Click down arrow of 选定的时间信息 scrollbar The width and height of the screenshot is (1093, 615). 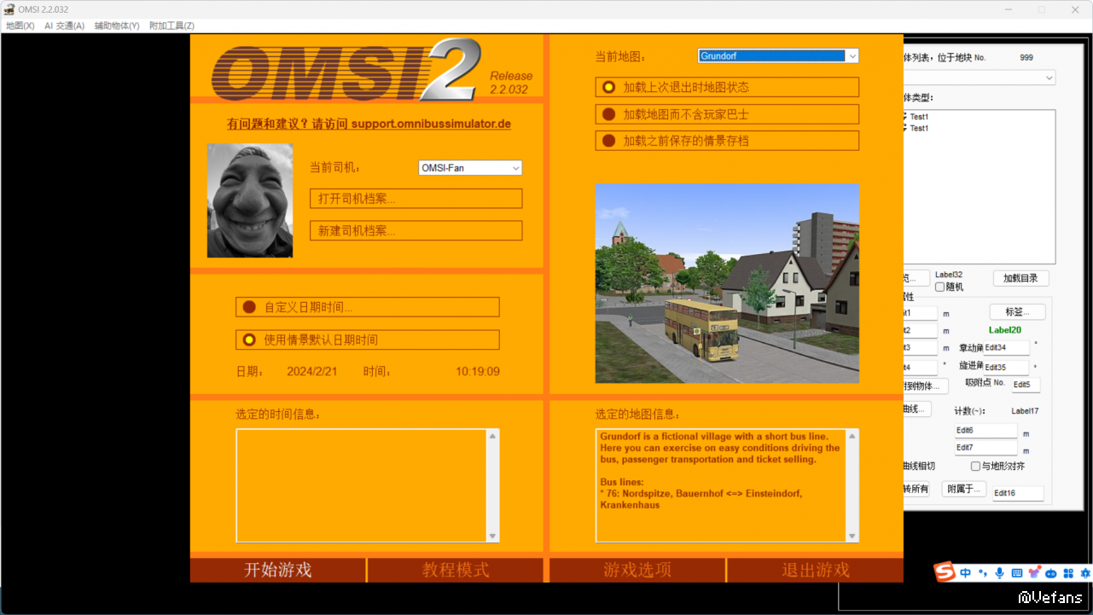pyautogui.click(x=492, y=536)
